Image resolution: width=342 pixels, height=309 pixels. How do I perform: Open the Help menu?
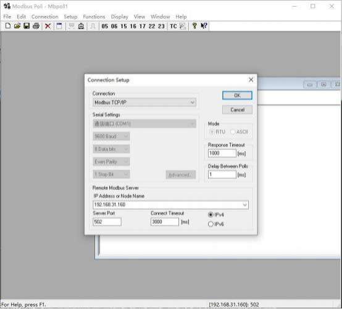coord(181,17)
